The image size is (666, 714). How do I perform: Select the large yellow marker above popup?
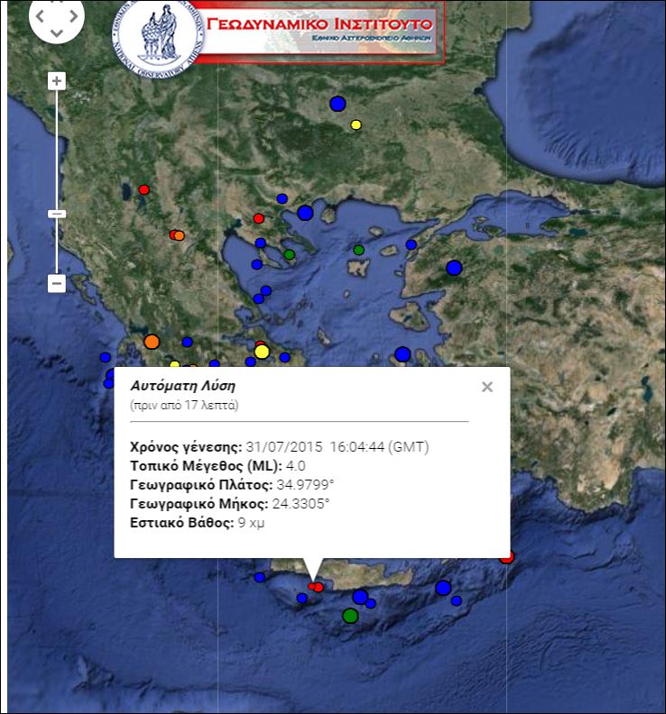[x=262, y=352]
